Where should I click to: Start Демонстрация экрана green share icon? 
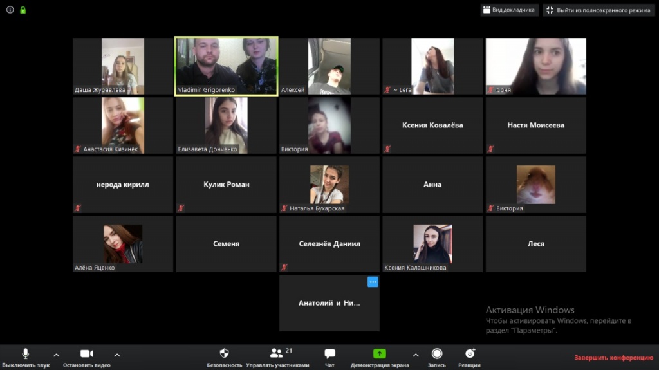coord(380,354)
